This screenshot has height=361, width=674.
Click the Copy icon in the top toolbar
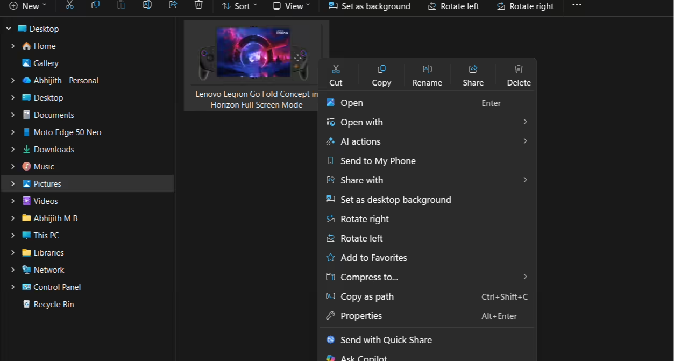pos(95,5)
